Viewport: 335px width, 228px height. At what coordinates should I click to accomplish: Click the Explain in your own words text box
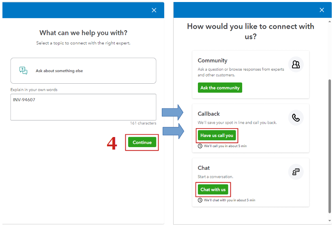pyautogui.click(x=83, y=107)
